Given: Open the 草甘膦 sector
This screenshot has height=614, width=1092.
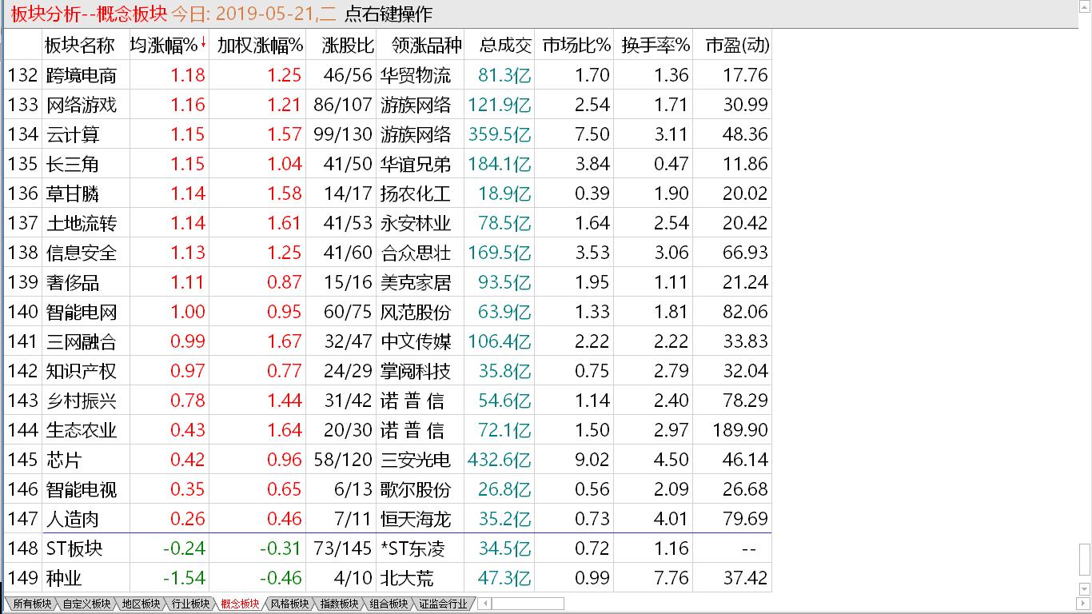Looking at the screenshot, I should coord(73,193).
